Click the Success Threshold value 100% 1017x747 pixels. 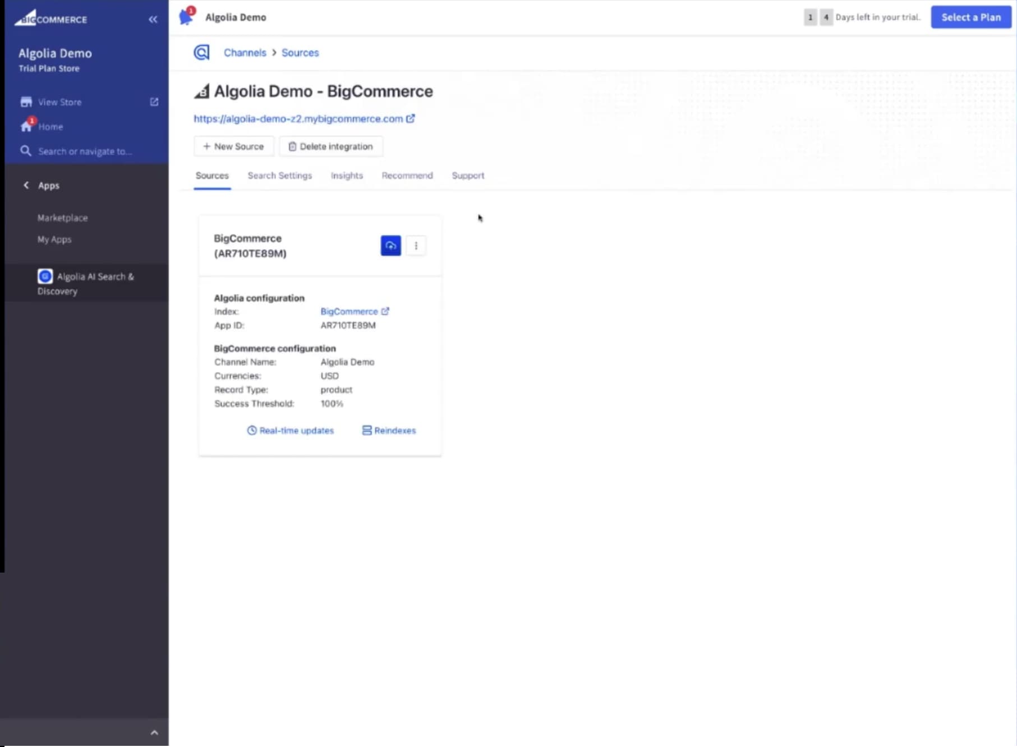[x=332, y=404]
